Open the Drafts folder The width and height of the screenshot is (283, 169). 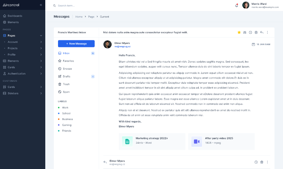pos(66,76)
